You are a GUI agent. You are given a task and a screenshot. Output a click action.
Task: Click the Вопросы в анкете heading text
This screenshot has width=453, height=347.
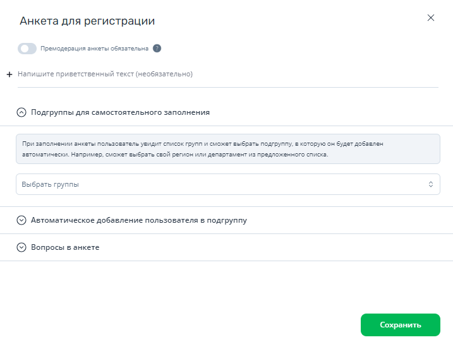[65, 247]
